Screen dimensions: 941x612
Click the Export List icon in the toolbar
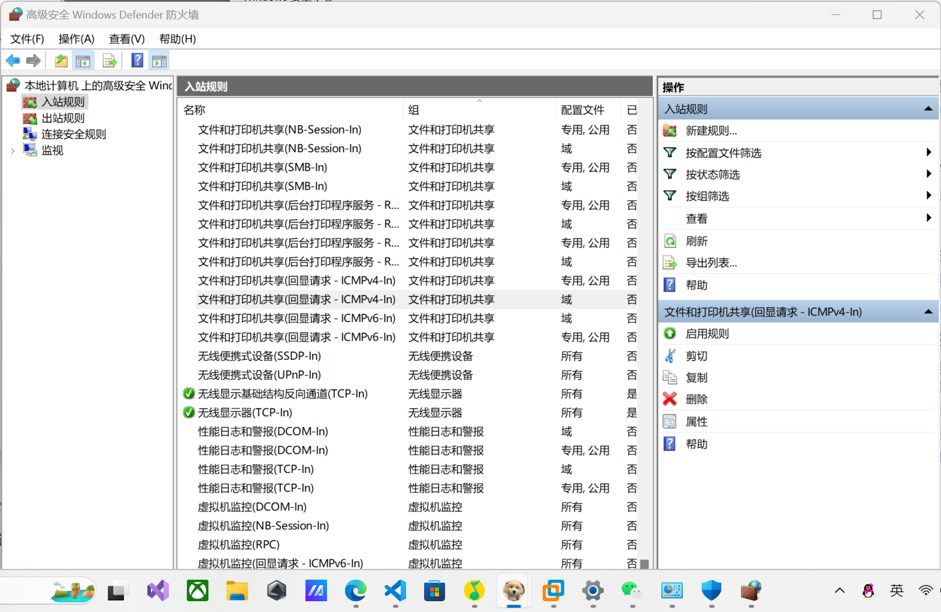(110, 60)
